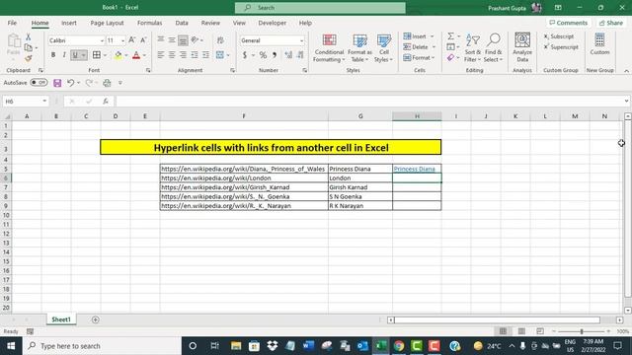This screenshot has width=632, height=355.
Task: Click the AutoSum sigma icon
Action: tap(450, 36)
